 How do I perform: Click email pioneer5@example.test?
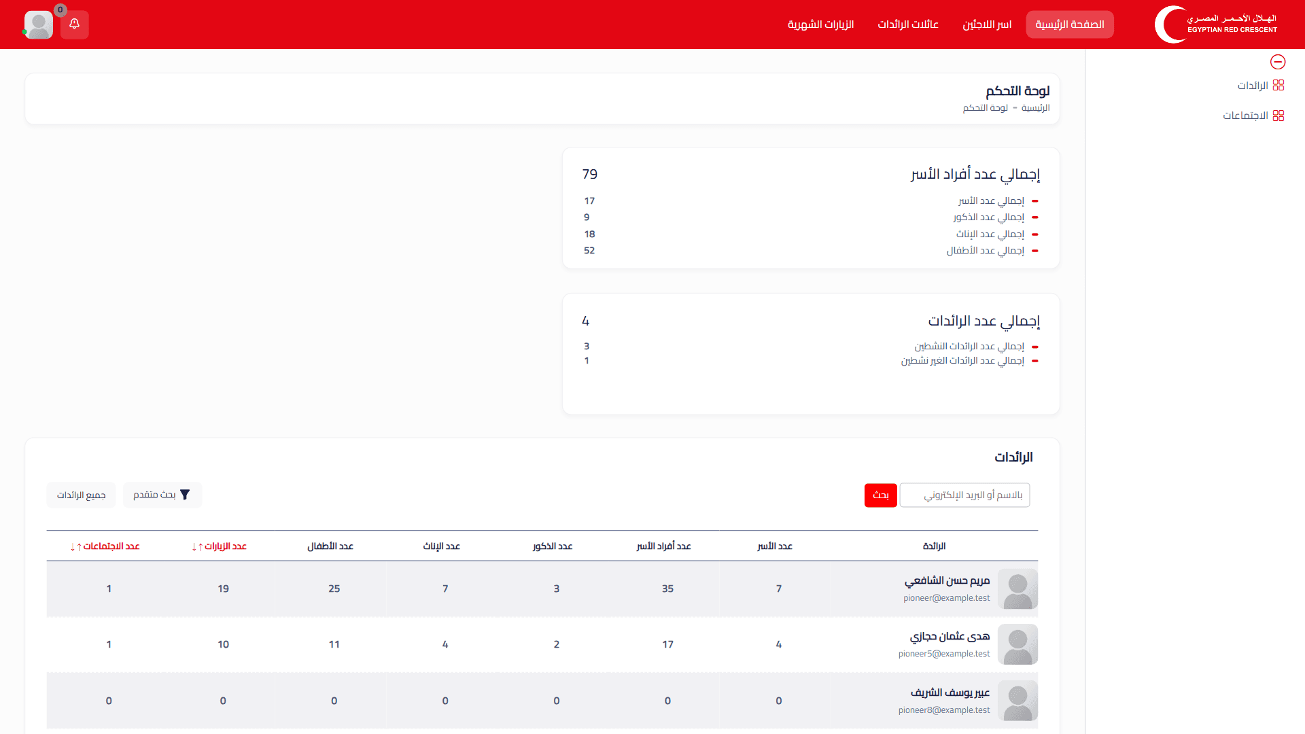click(944, 654)
